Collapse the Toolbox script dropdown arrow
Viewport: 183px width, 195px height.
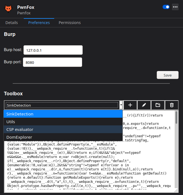tap(121, 105)
